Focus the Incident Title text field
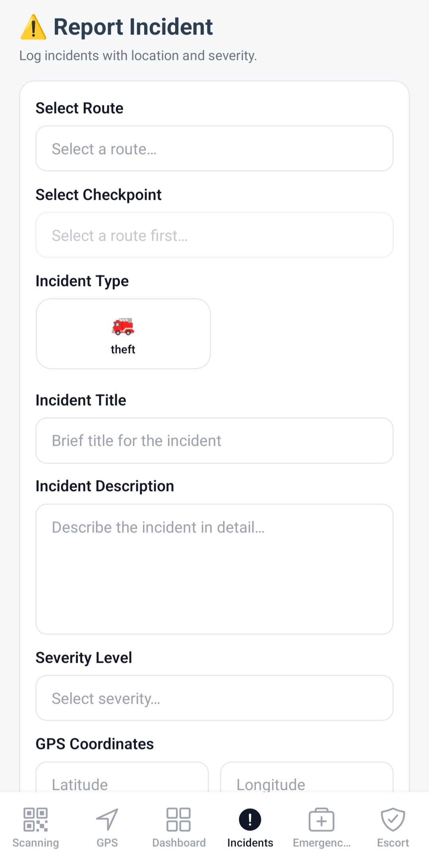This screenshot has height=850, width=429. tap(214, 440)
